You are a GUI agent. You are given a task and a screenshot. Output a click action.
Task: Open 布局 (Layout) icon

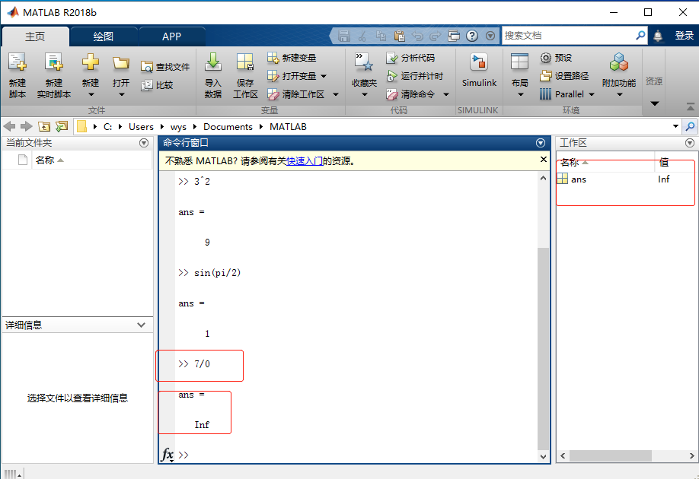click(520, 62)
